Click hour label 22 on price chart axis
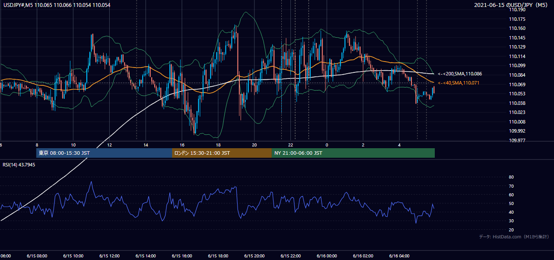 (291, 145)
